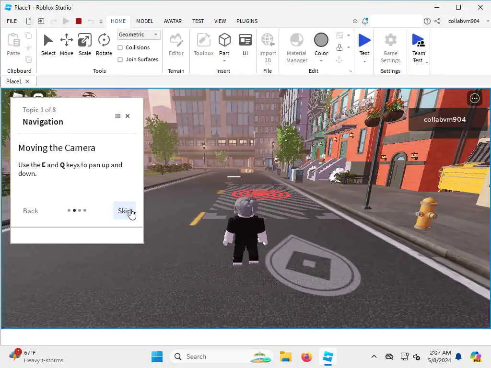Click the collabvm904 player label in viewport
This screenshot has height=368, width=491.
(x=444, y=119)
